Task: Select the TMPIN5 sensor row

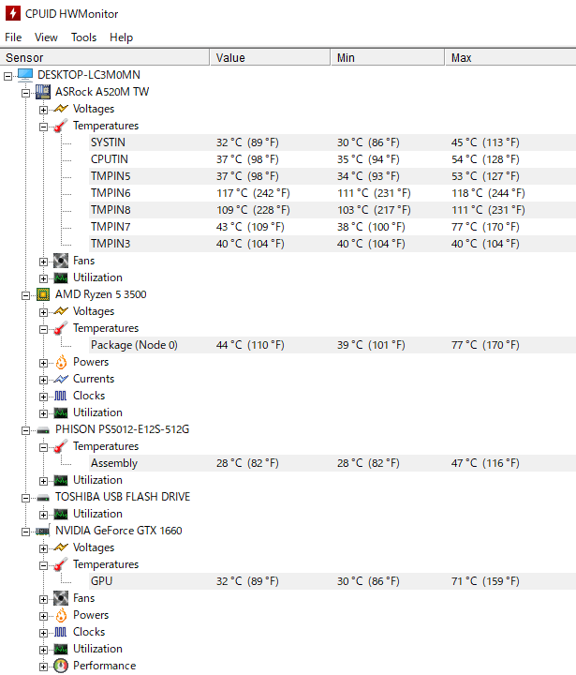Action: pos(332,176)
